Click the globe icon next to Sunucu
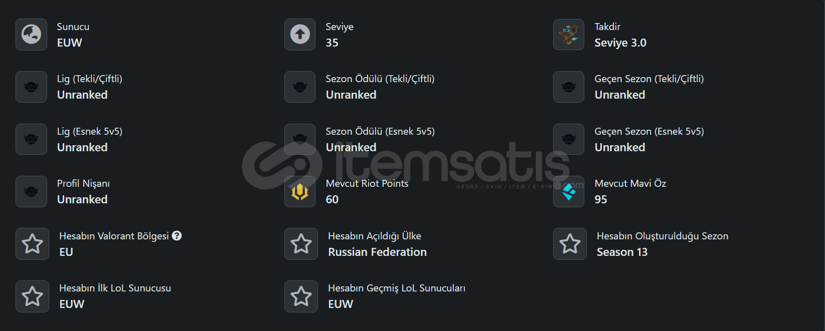The image size is (825, 331). point(31,35)
